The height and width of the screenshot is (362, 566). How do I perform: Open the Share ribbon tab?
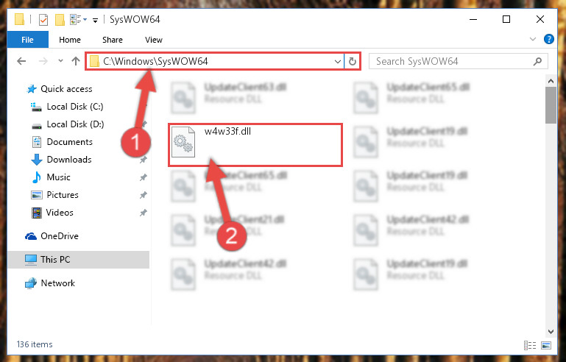113,40
